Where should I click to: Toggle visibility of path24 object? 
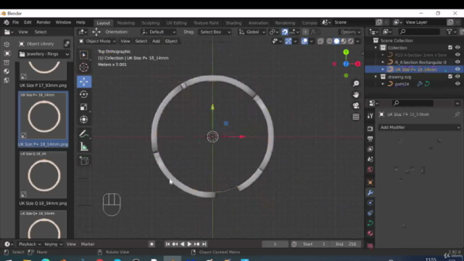coord(457,84)
